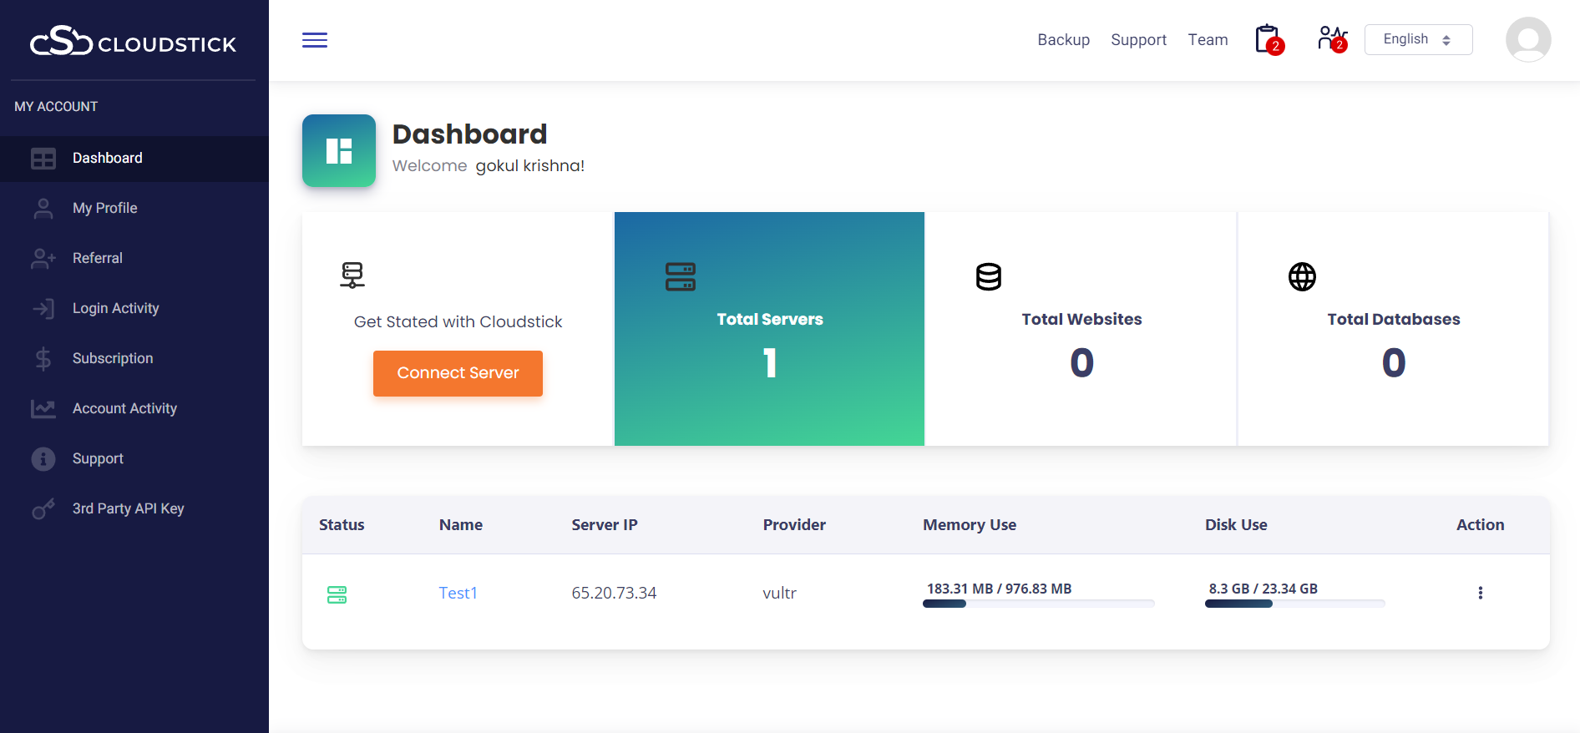Open My Profile in the sidebar

click(104, 208)
